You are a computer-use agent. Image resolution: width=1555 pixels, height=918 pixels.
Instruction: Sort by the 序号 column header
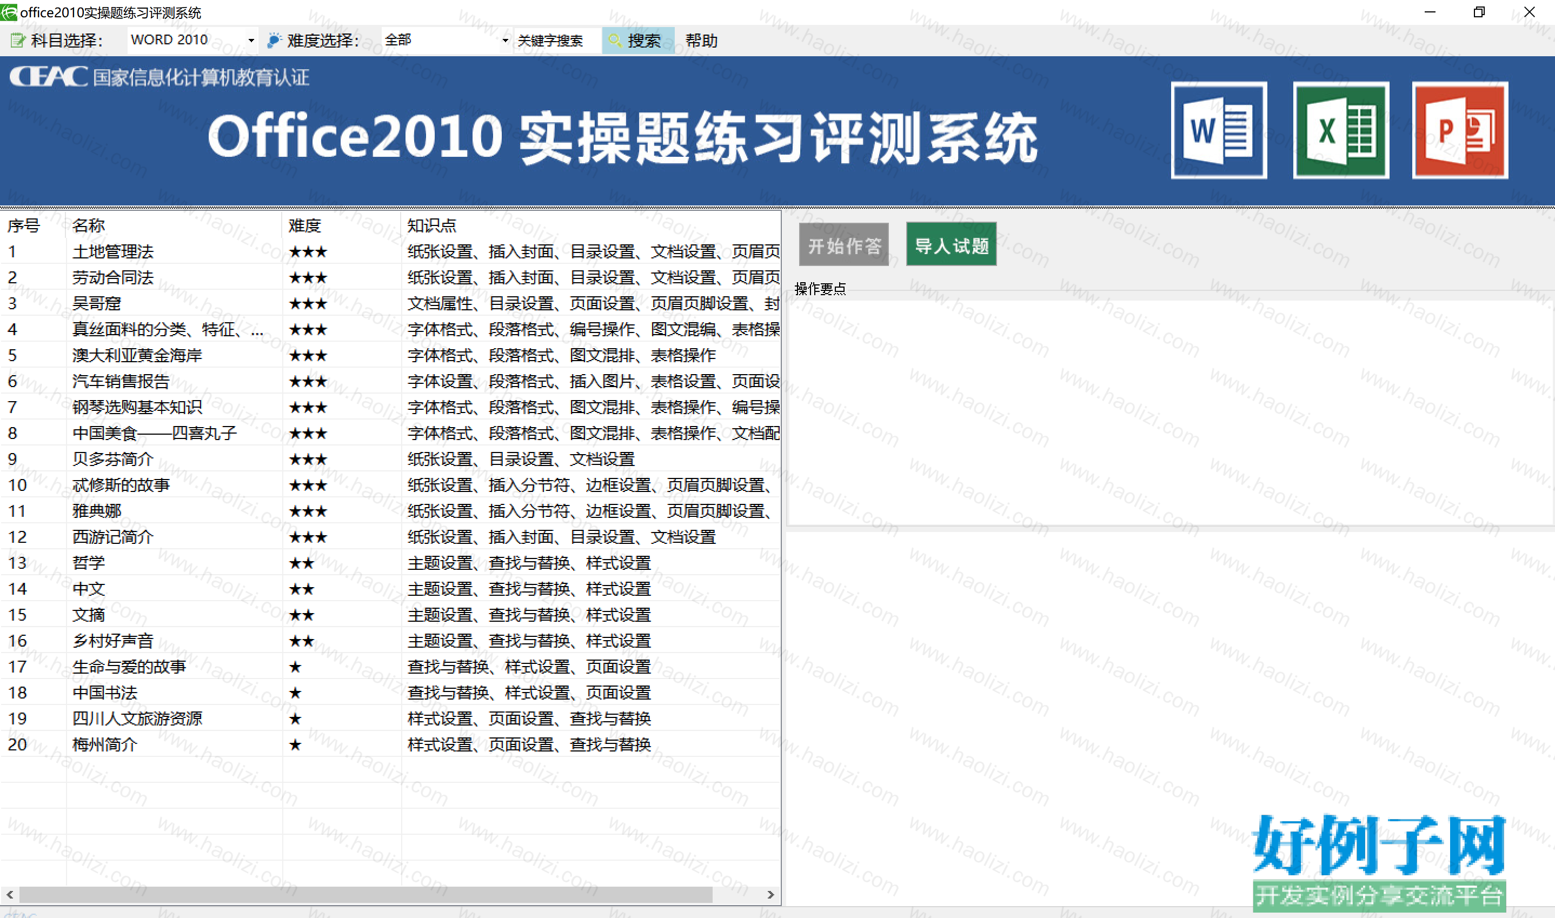tap(33, 226)
